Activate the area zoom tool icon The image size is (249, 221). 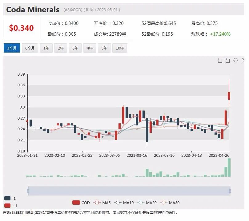click(x=220, y=60)
